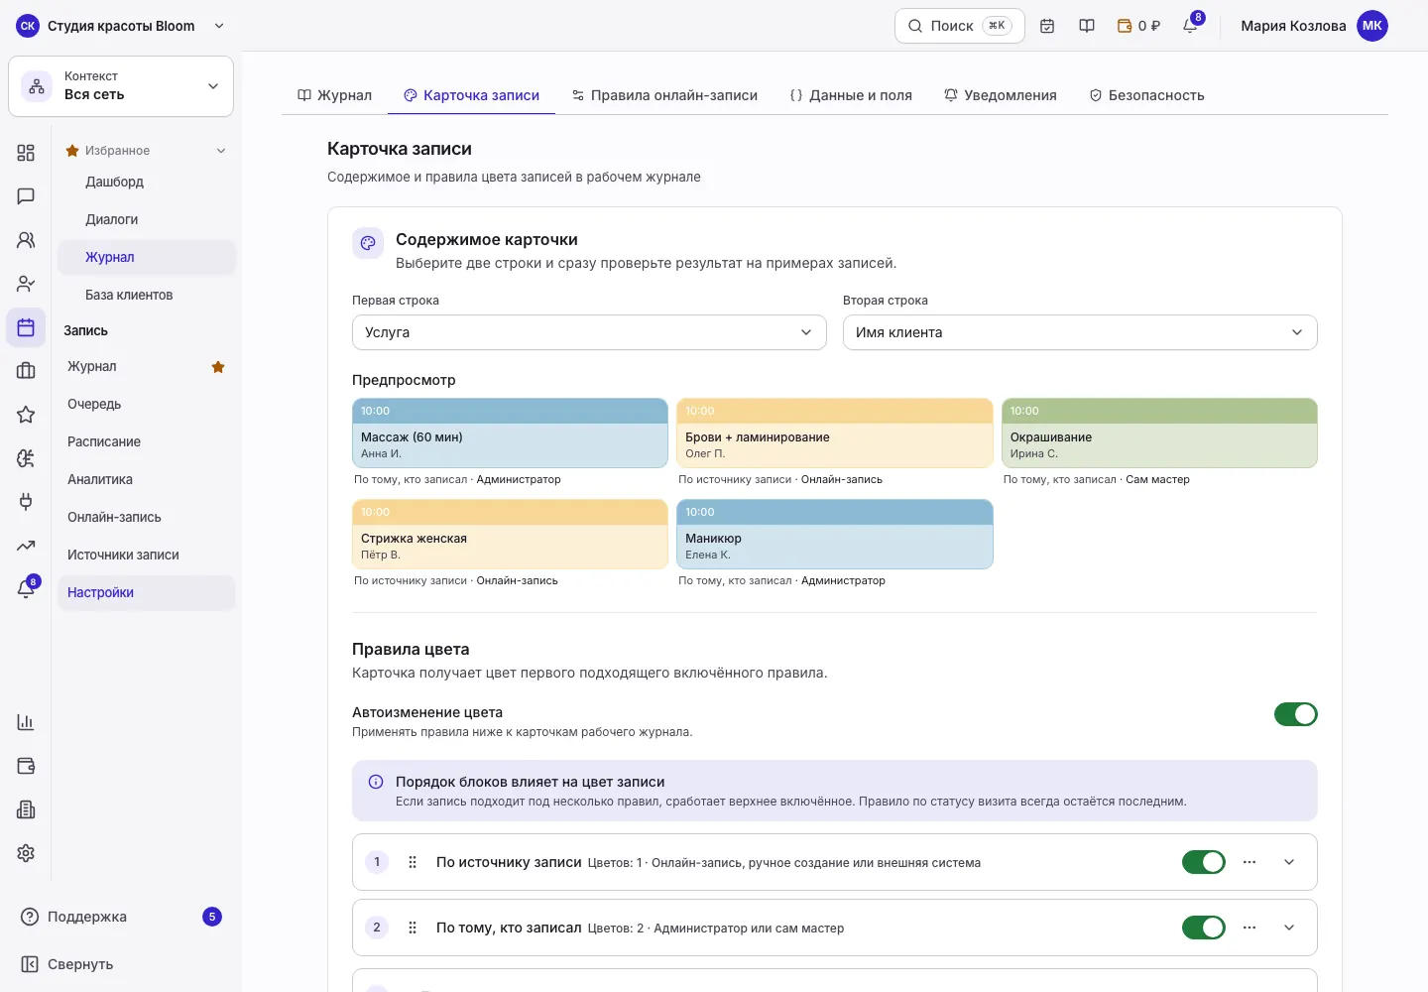Expand the По источнику записи rule
This screenshot has width=1428, height=992.
[x=1289, y=862]
